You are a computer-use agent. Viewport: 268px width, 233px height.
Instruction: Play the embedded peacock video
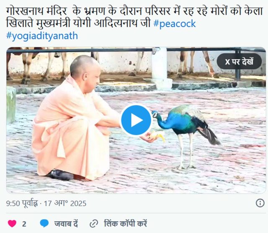136,120
